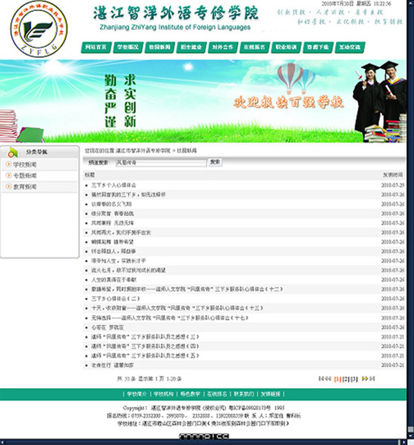Viewport: 414px width, 445px height.
Task: Click the news keyword search field
Action: (x=160, y=162)
